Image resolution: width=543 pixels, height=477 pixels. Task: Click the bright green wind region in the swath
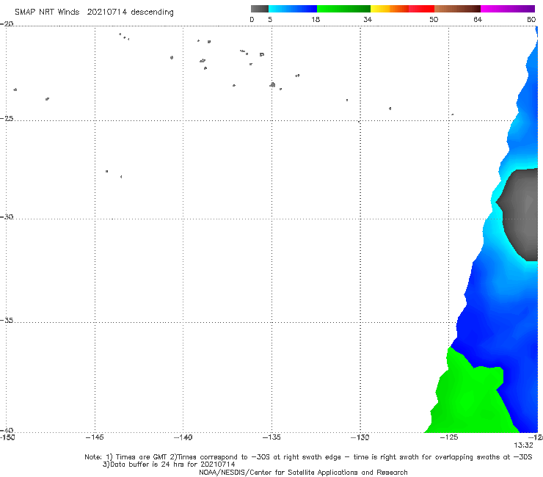[467, 398]
